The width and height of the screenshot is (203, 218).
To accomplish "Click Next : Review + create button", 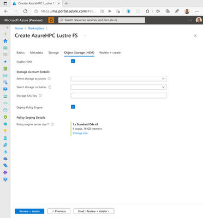I will [94, 211].
